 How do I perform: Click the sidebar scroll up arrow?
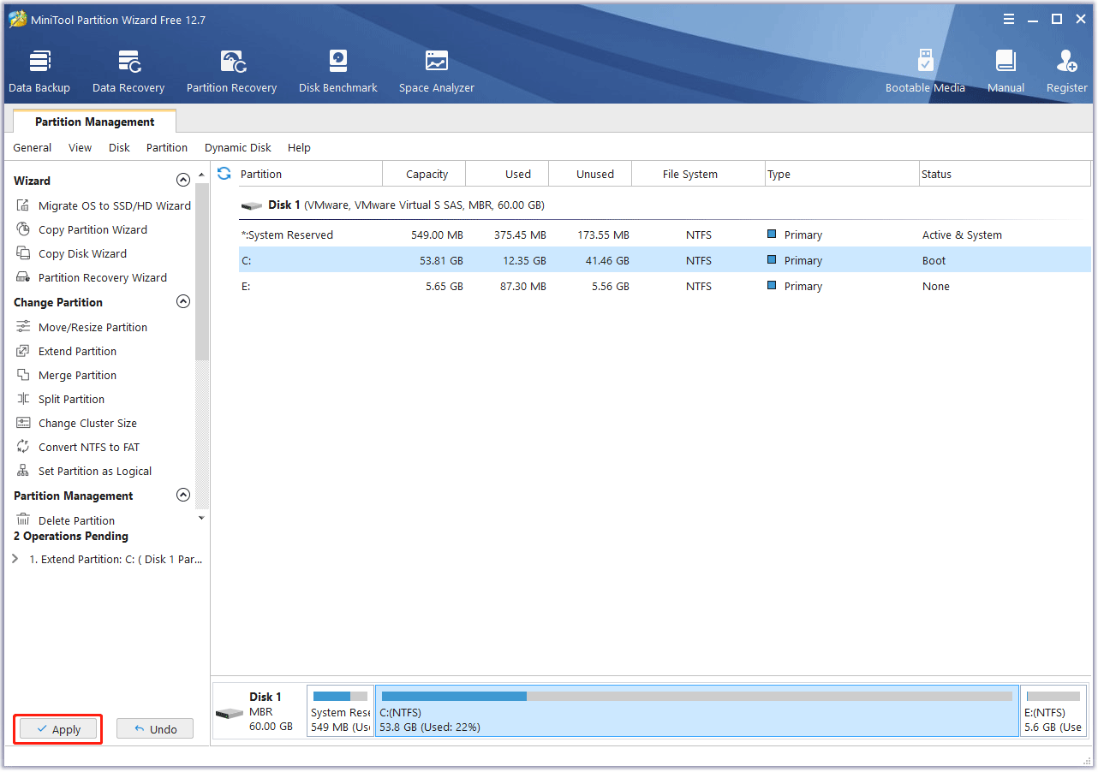(x=201, y=175)
